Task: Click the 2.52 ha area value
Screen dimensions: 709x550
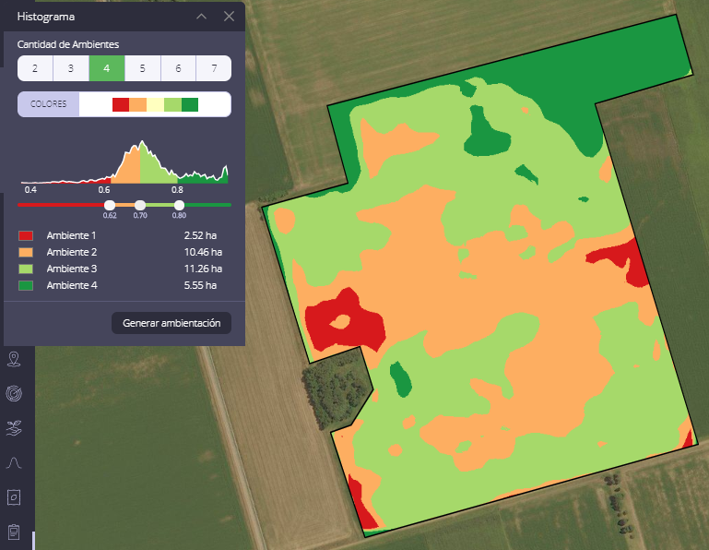Action: (200, 235)
